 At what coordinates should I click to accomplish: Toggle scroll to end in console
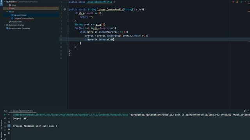click(9, 126)
